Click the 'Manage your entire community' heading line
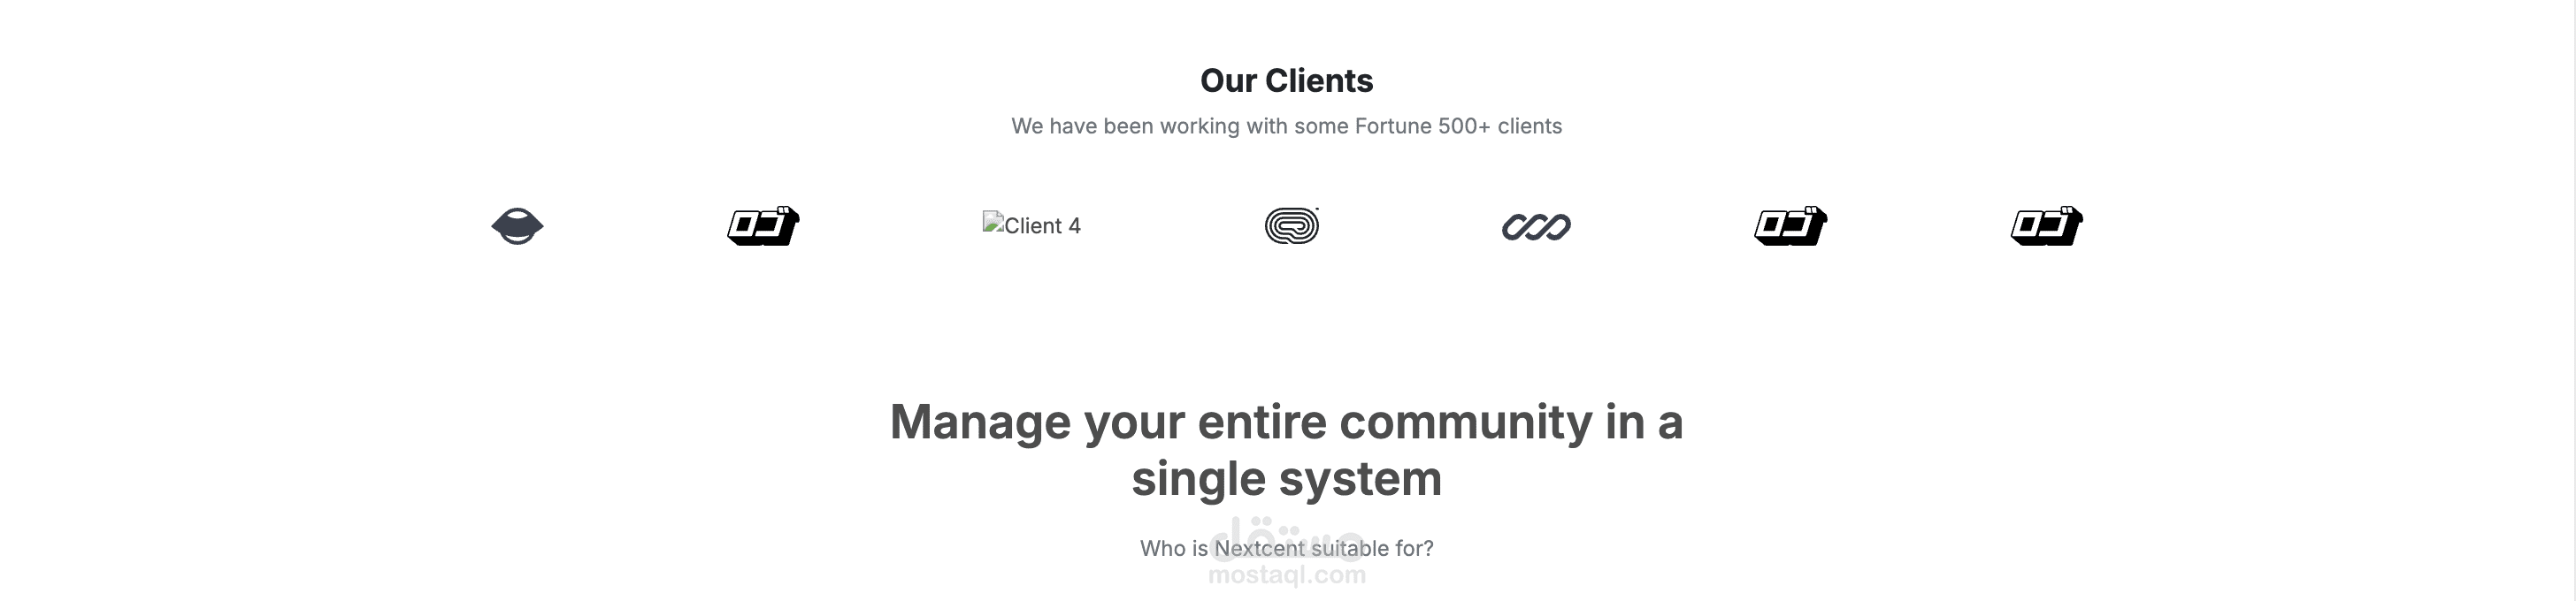The image size is (2576, 601). coord(1286,422)
